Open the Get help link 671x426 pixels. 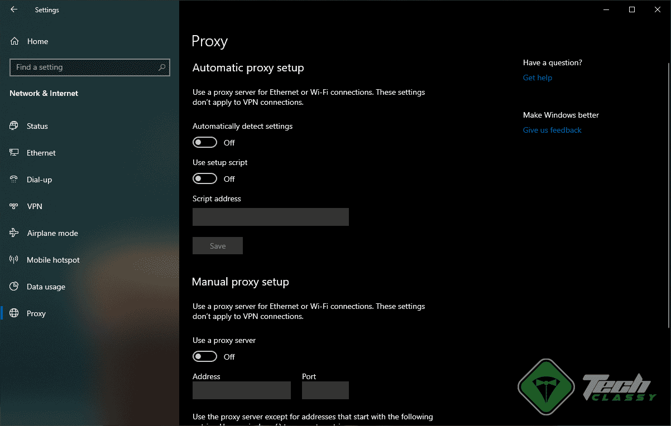click(537, 78)
